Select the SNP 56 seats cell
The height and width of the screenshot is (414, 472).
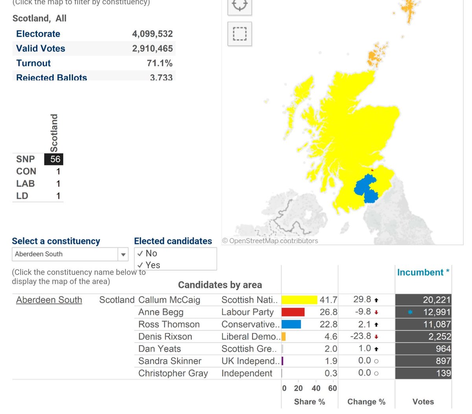coord(54,159)
